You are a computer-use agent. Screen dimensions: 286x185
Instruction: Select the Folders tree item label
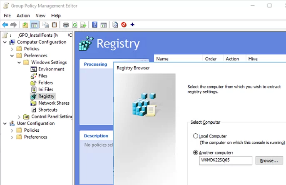point(46,82)
